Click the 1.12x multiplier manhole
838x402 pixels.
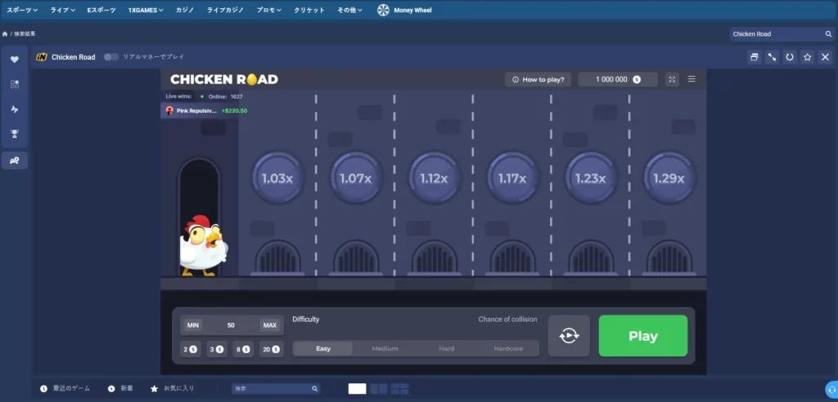point(434,178)
